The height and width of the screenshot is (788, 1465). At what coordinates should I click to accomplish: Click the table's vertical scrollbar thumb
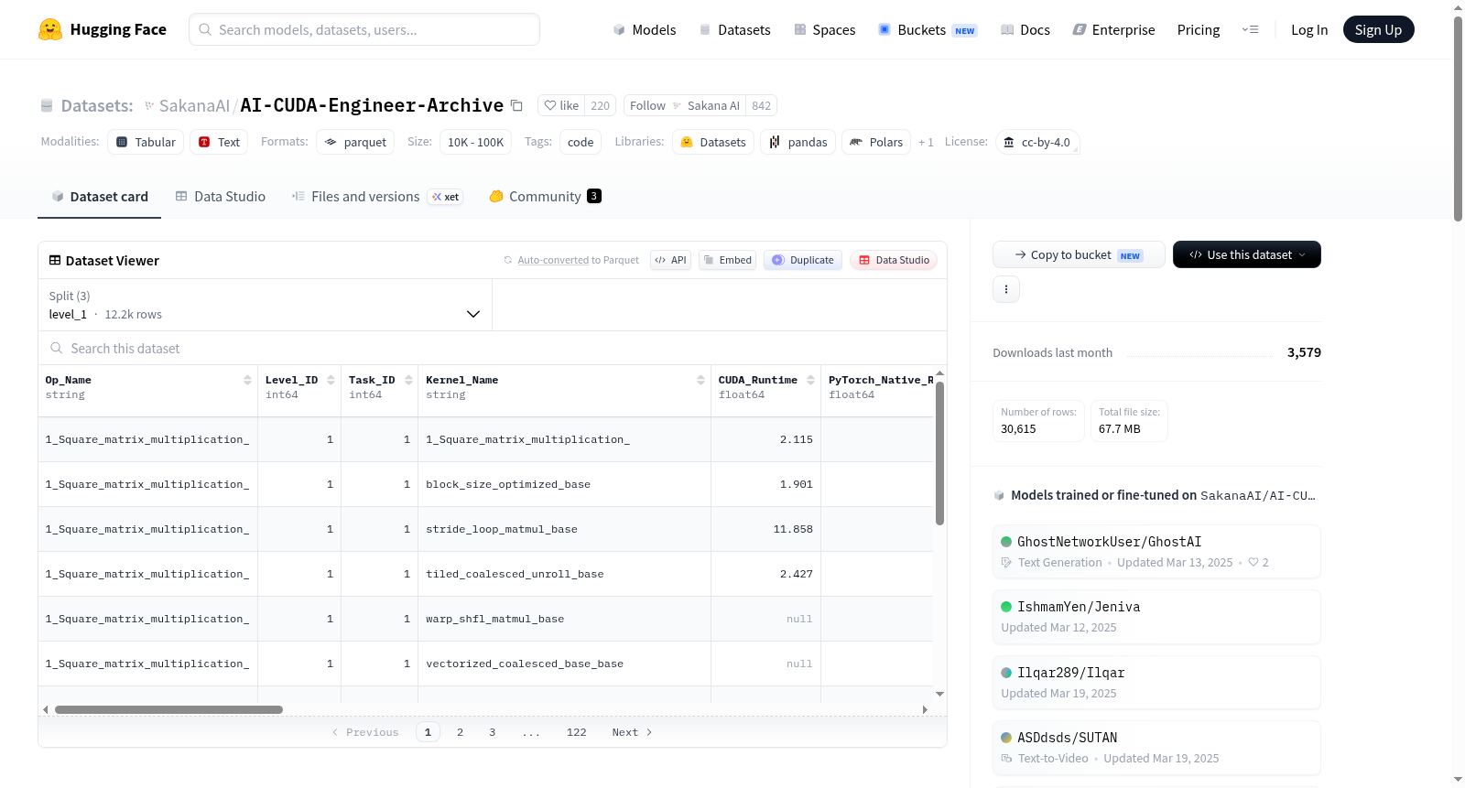coord(939,453)
